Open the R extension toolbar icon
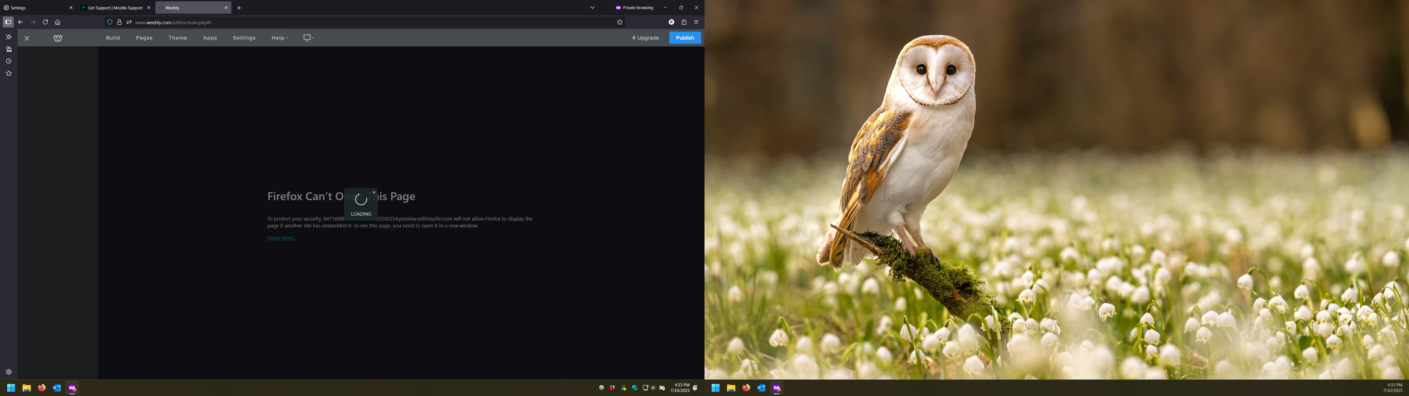The image size is (1409, 396). pyautogui.click(x=672, y=23)
